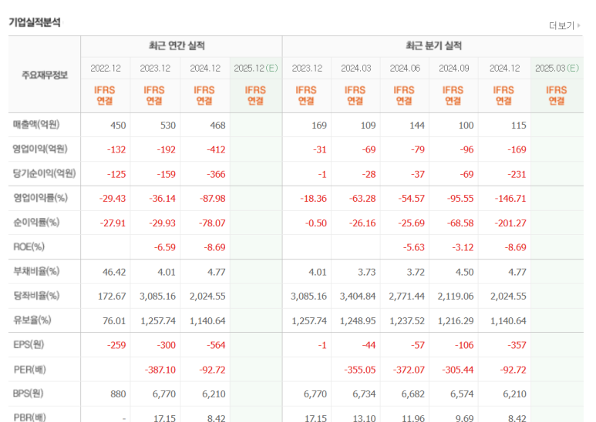
Task: Click the net margin value -0.50
Action: 316,223
